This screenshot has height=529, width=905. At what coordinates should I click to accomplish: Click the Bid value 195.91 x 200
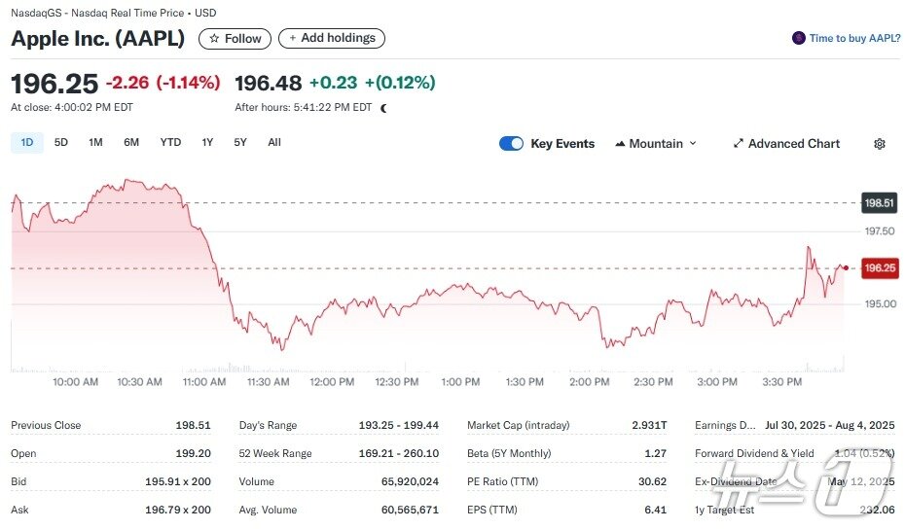(x=178, y=481)
